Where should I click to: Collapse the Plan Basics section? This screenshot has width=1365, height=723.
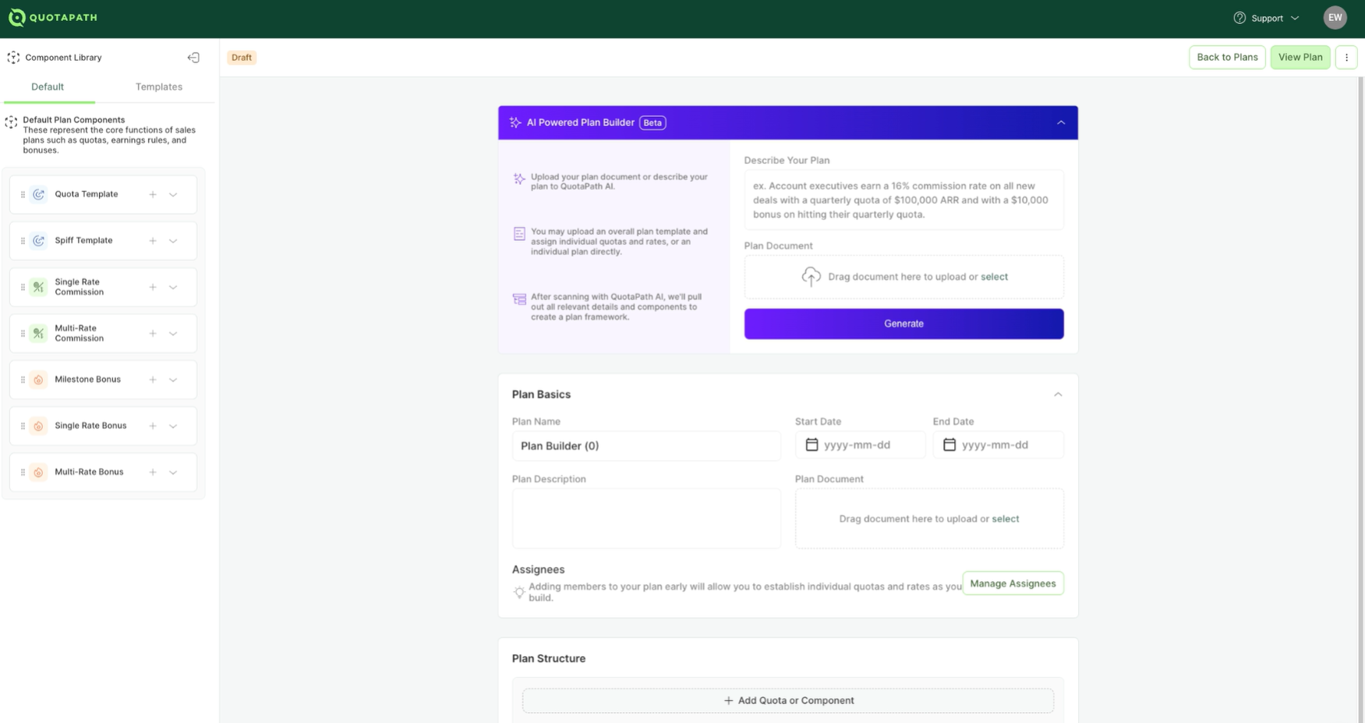click(1058, 395)
